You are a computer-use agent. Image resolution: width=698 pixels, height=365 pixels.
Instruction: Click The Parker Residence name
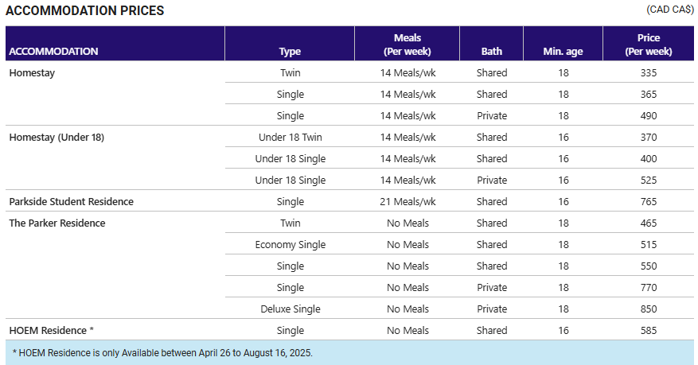(x=57, y=223)
